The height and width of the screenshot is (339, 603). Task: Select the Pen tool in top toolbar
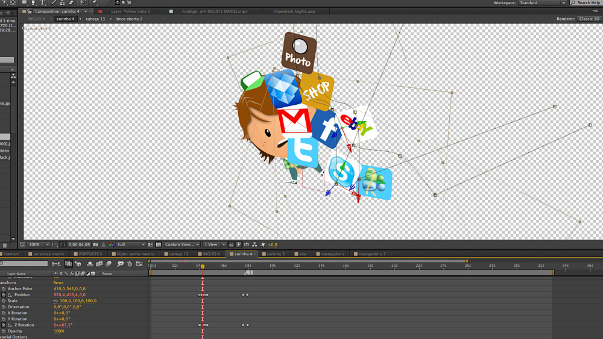click(33, 2)
